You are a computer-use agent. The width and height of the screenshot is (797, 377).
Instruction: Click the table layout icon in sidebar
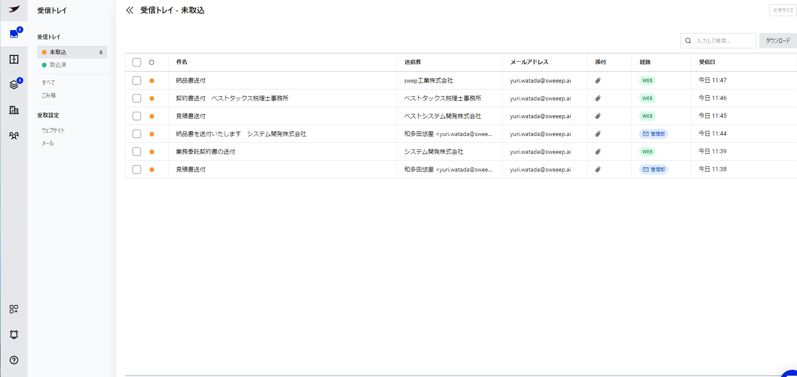pyautogui.click(x=14, y=59)
